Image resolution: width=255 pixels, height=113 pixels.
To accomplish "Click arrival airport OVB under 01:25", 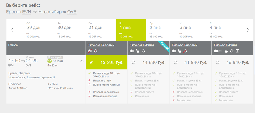I will [28, 65].
